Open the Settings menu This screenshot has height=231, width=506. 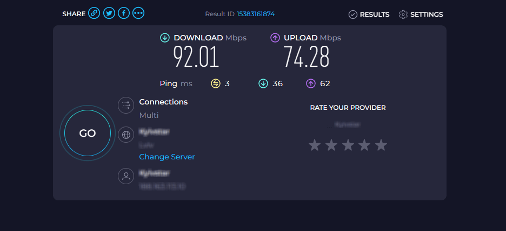point(421,15)
